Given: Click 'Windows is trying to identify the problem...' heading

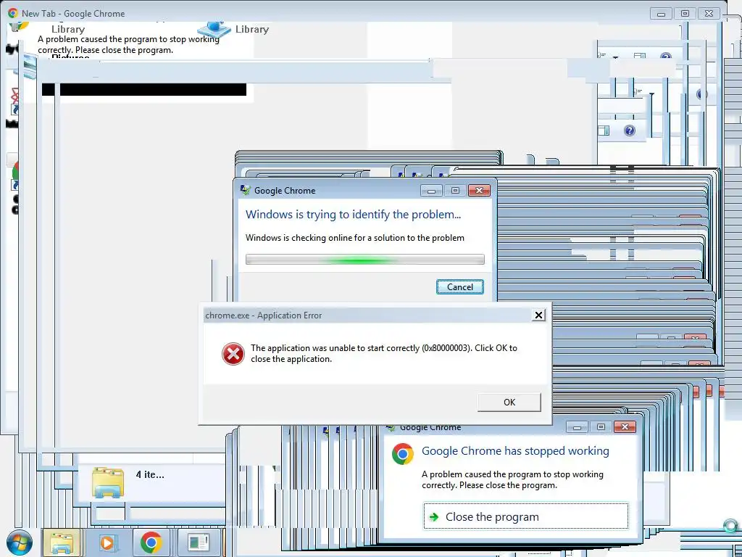Looking at the screenshot, I should click(353, 215).
